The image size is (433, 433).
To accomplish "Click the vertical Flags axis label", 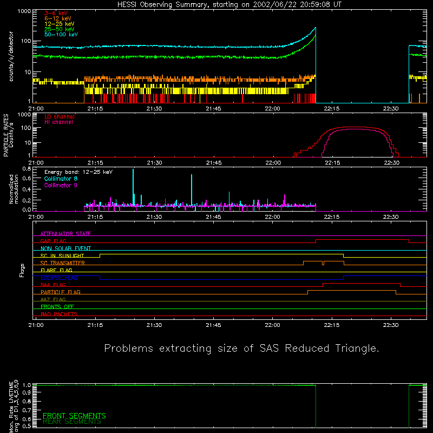I will 22,270.
